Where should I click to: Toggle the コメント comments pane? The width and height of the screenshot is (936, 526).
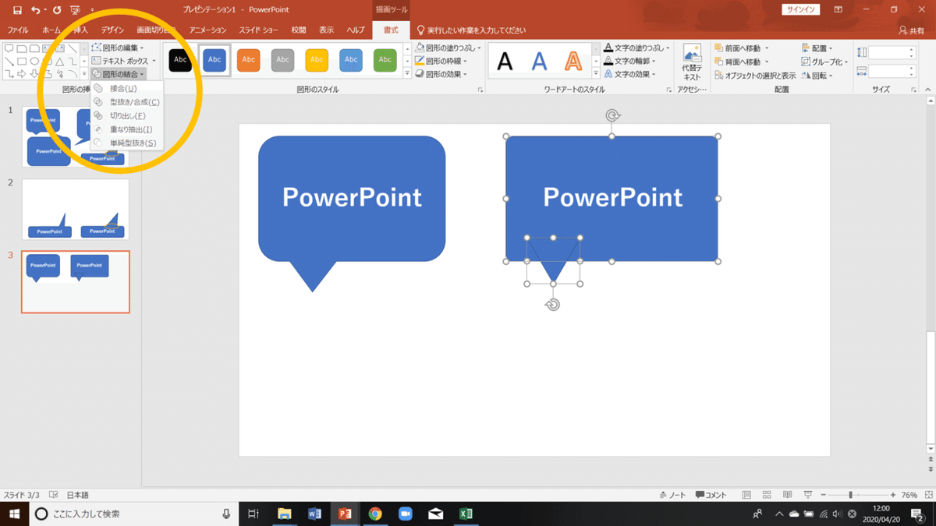tap(711, 495)
